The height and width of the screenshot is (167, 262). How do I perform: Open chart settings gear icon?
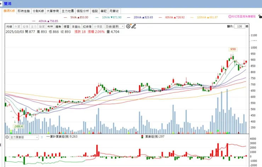[128, 26]
